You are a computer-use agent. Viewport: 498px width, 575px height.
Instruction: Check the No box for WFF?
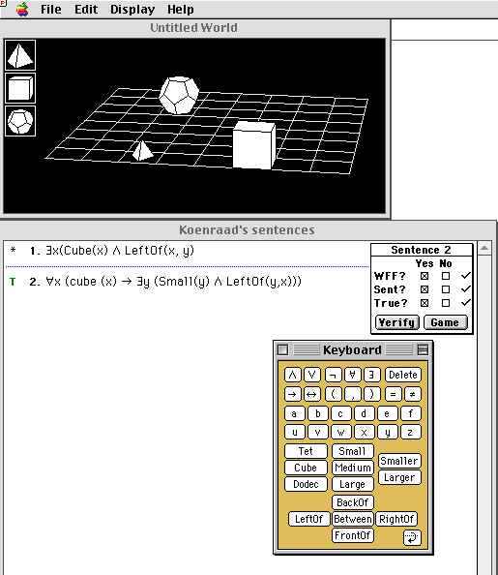click(x=446, y=276)
